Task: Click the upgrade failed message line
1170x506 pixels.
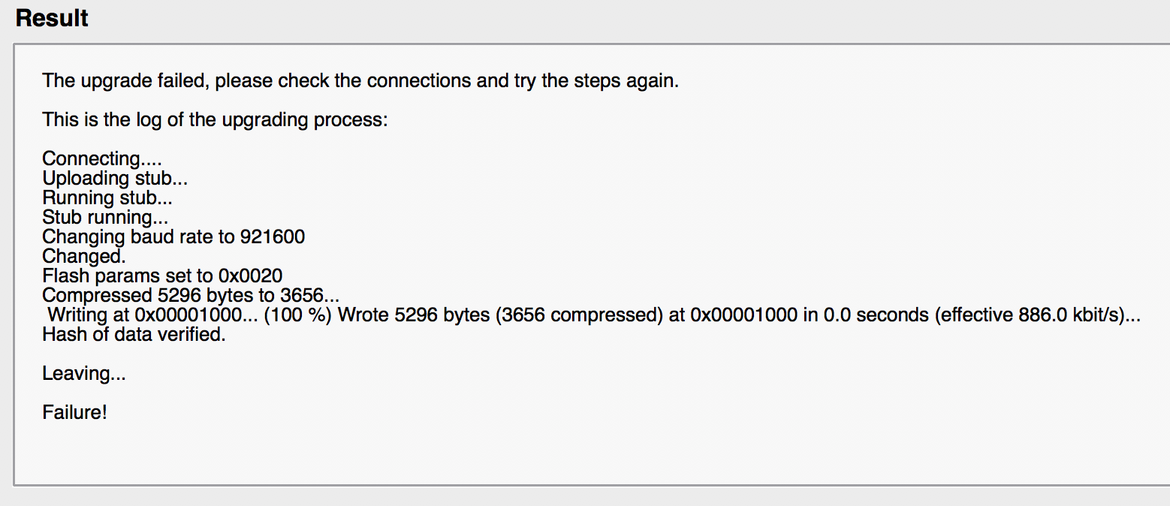Action: point(360,80)
